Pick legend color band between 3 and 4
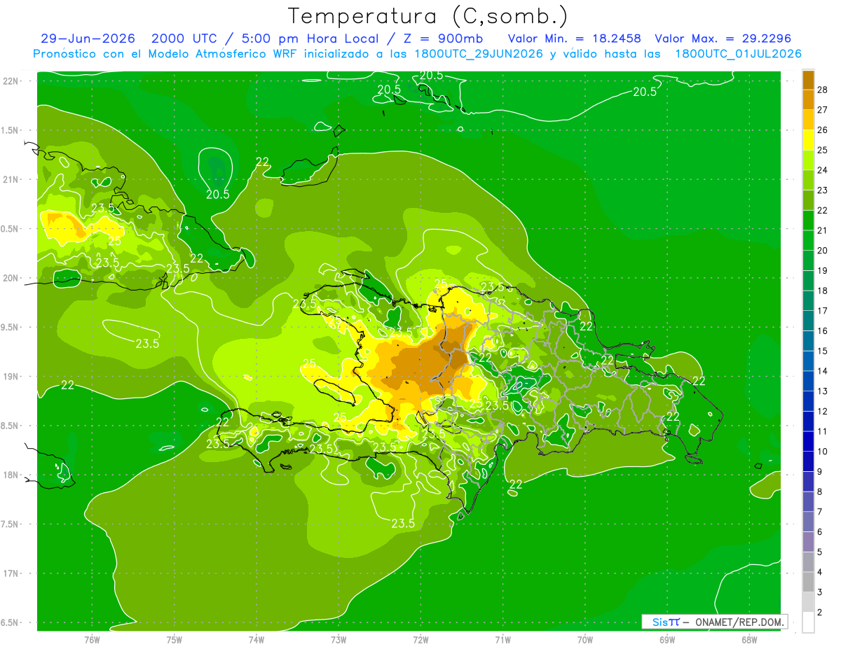Image resolution: width=841 pixels, height=649 pixels. [808, 582]
